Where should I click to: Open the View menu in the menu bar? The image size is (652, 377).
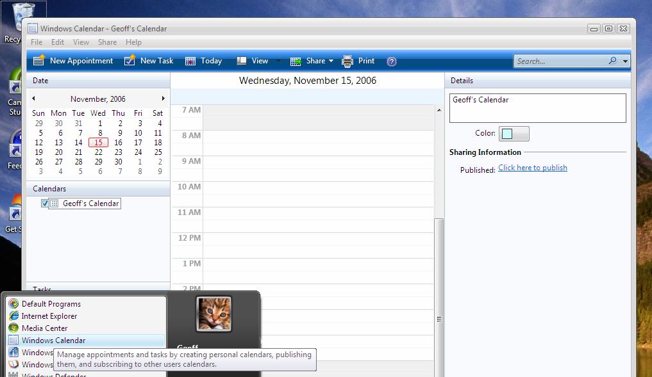coord(81,42)
